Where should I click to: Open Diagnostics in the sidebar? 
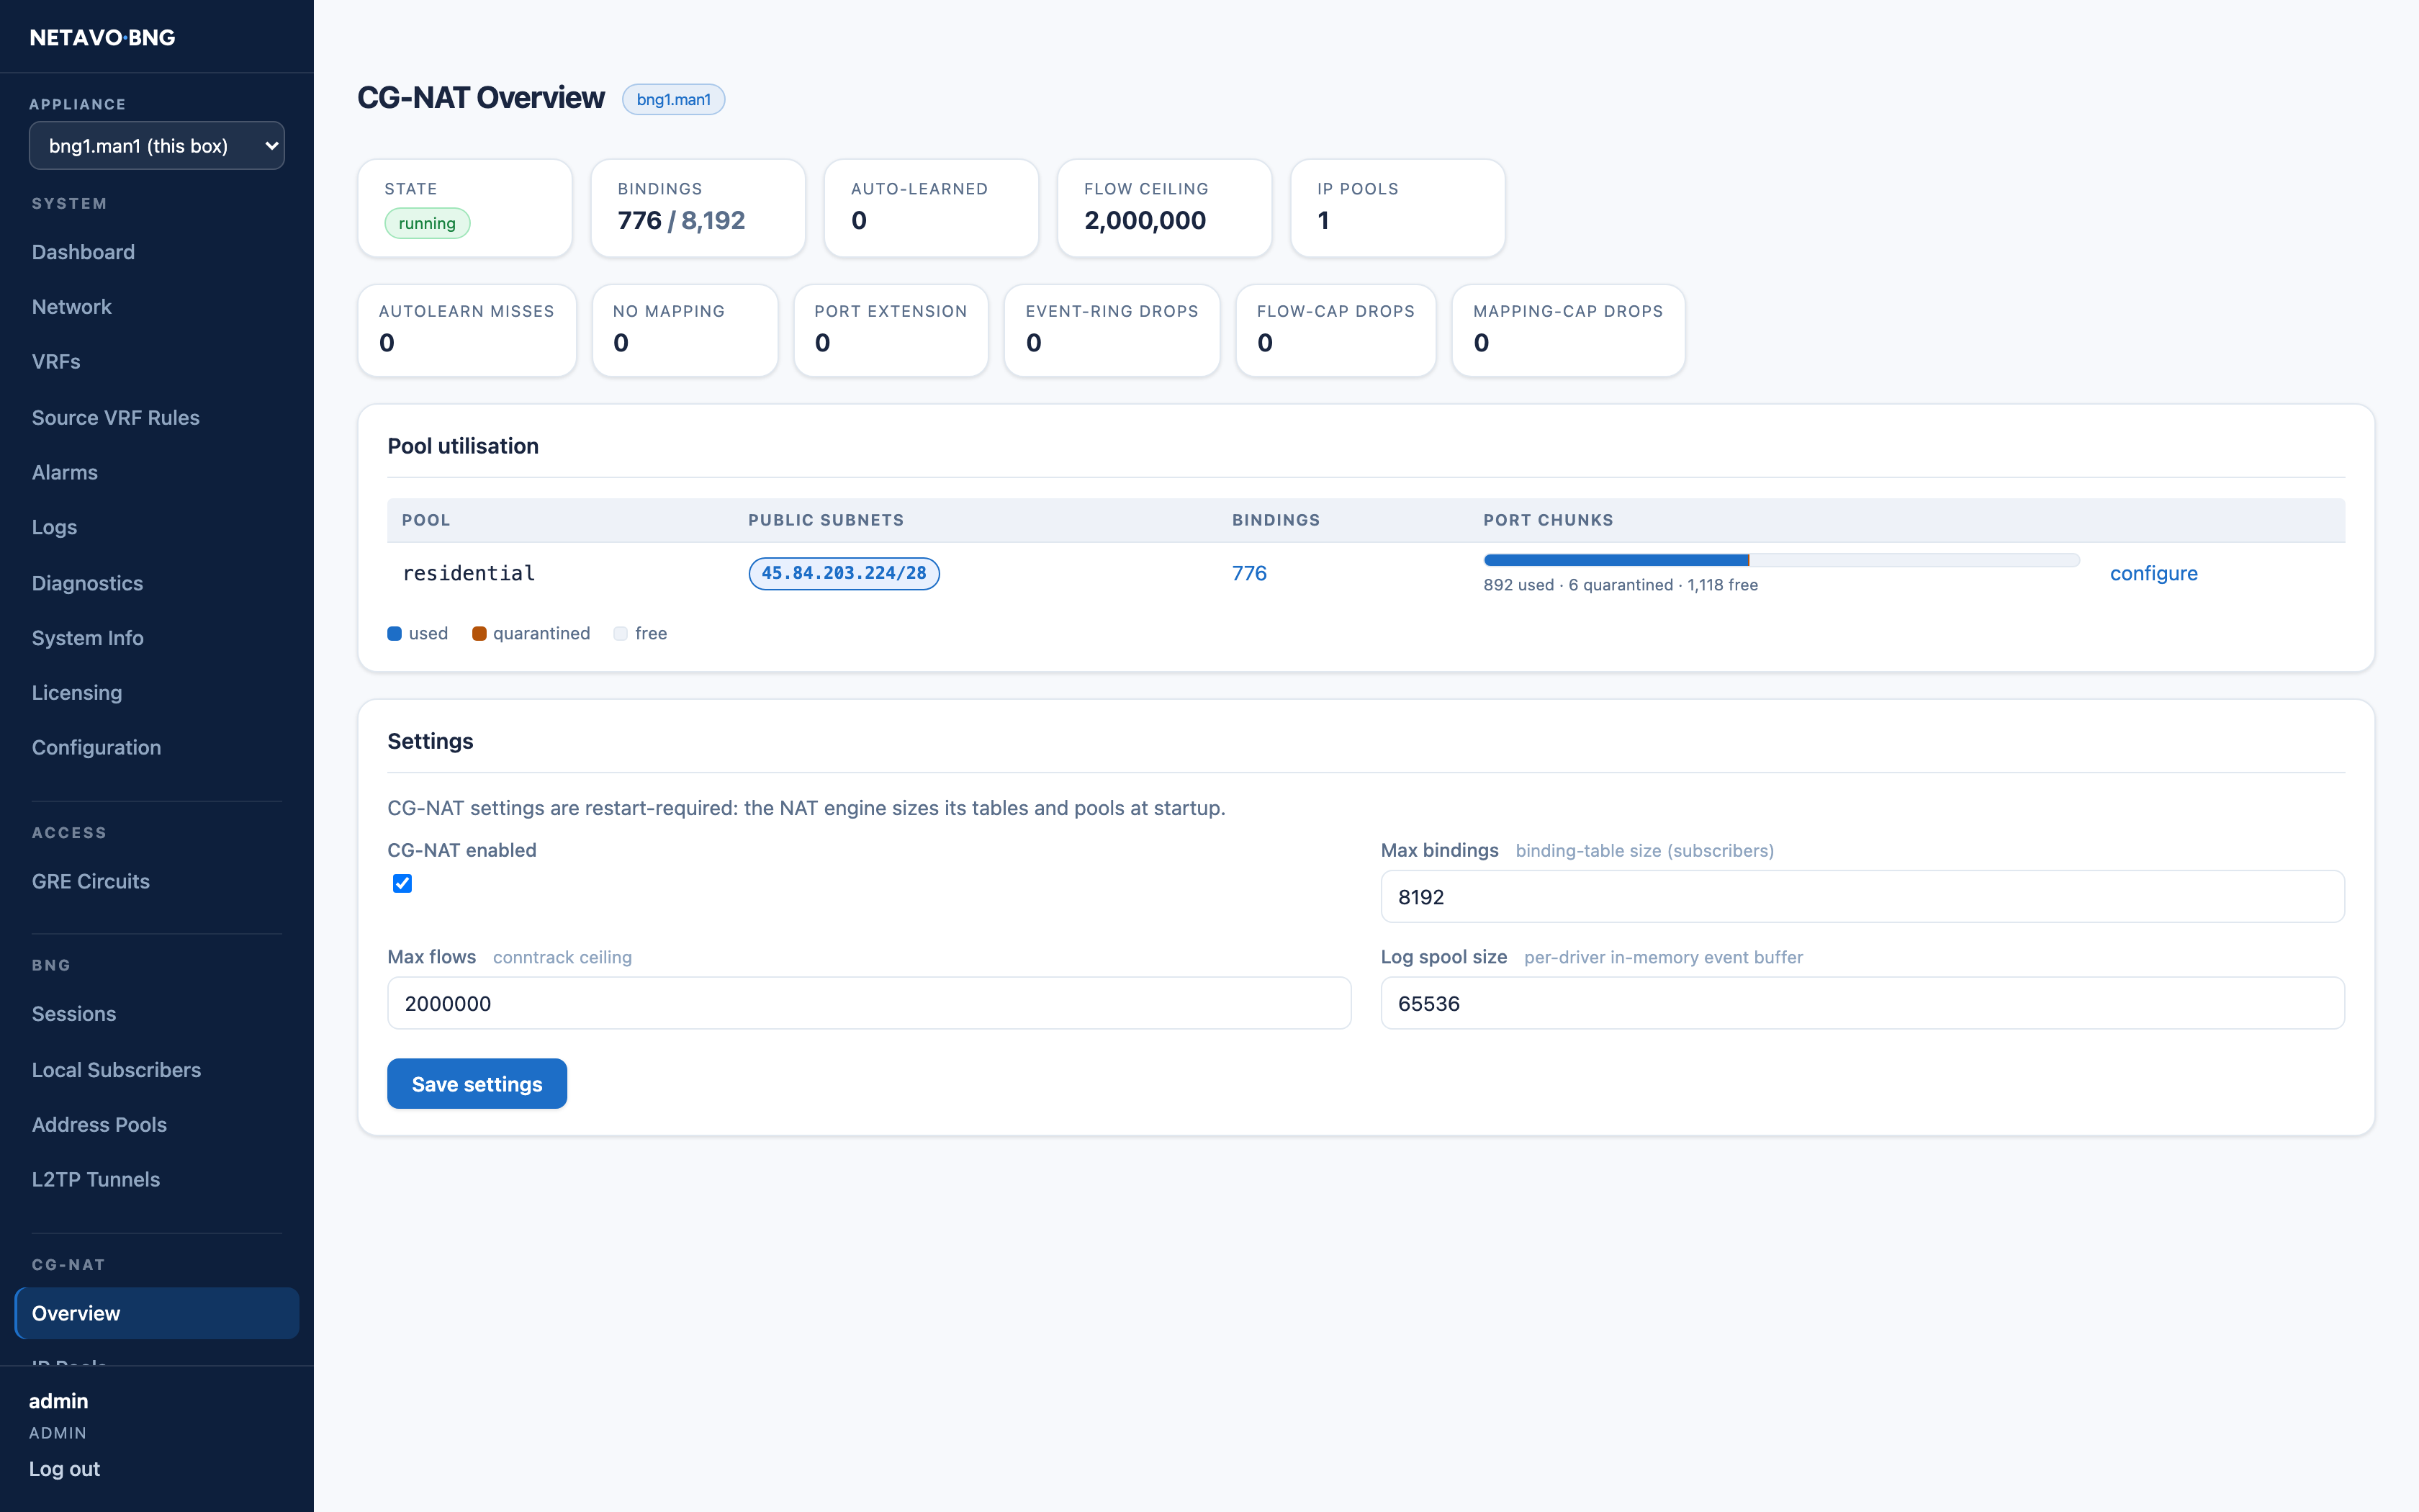[x=87, y=583]
